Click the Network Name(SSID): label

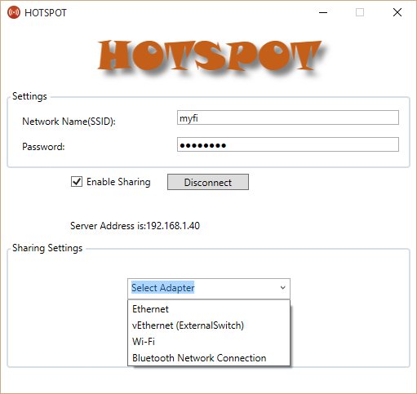pos(69,122)
